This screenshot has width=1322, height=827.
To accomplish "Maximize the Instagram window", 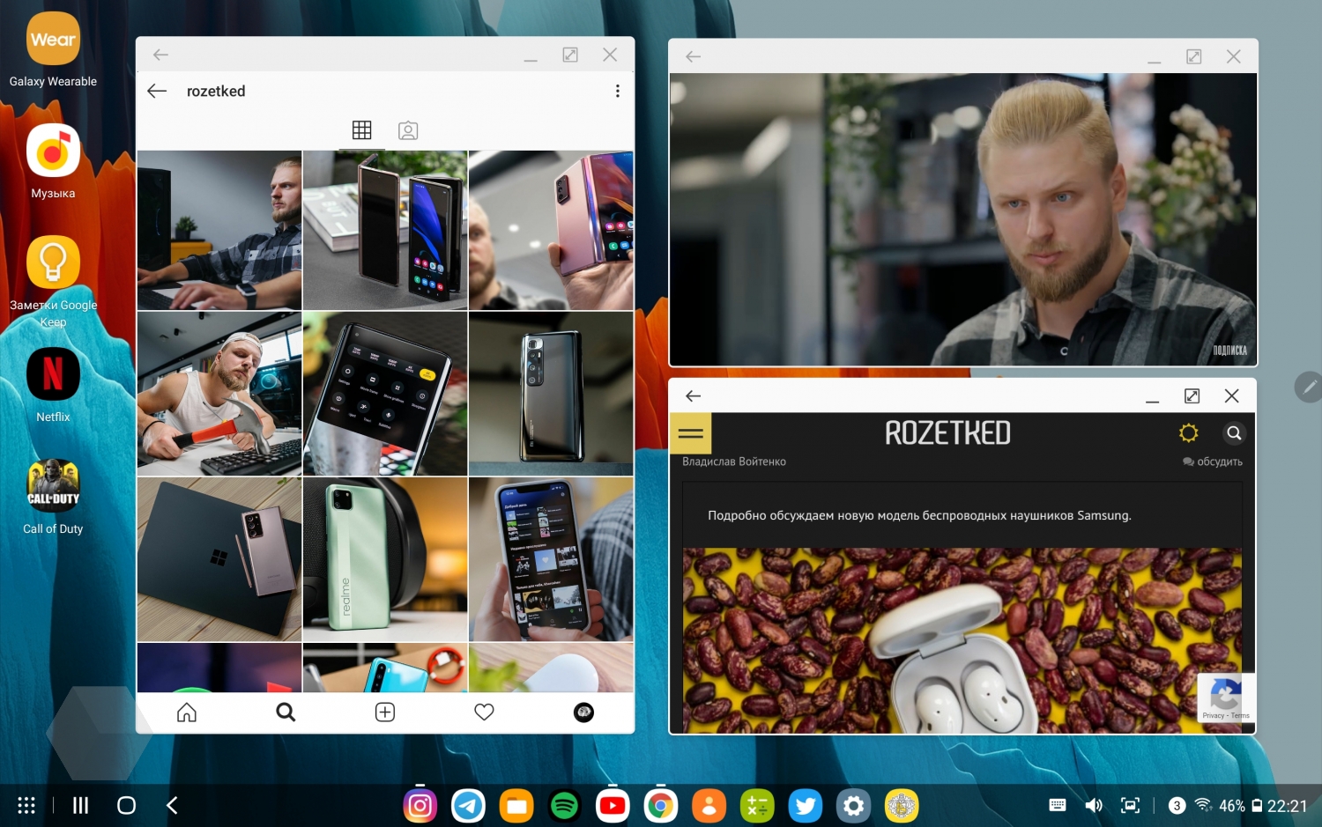I will pos(570,55).
